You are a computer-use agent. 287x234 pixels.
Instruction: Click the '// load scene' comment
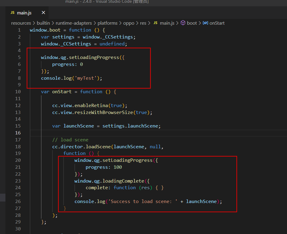point(70,140)
